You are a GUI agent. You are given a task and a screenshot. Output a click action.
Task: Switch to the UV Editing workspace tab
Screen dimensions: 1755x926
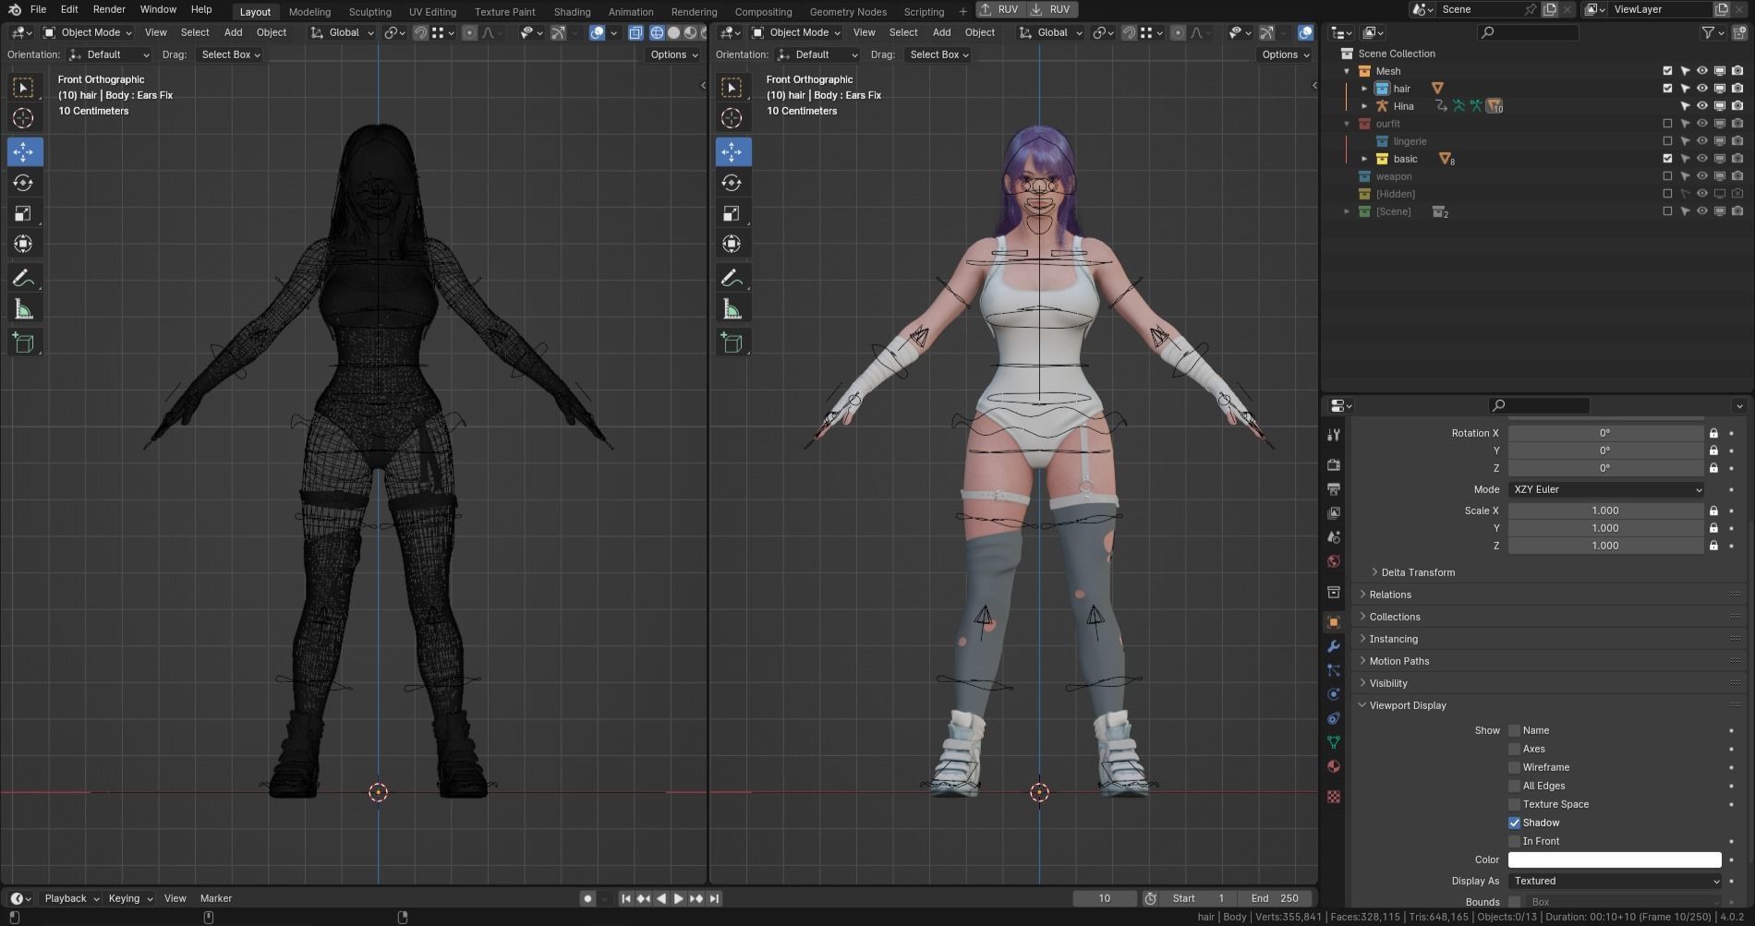click(x=432, y=12)
